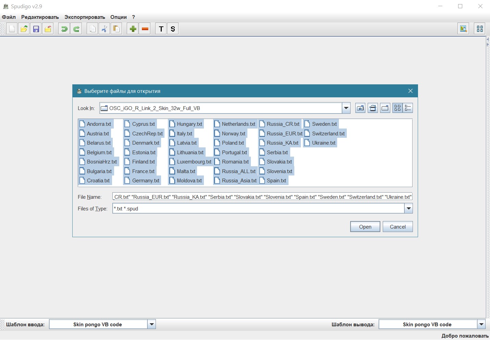This screenshot has height=340, width=490.
Task: Open the Опции menu
Action: pyautogui.click(x=119, y=17)
